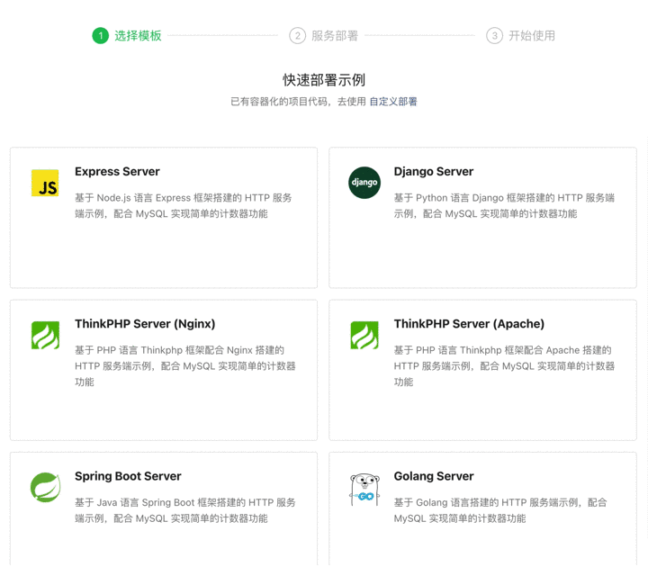The width and height of the screenshot is (648, 576).
Task: Choose the Express Server title
Action: [117, 172]
